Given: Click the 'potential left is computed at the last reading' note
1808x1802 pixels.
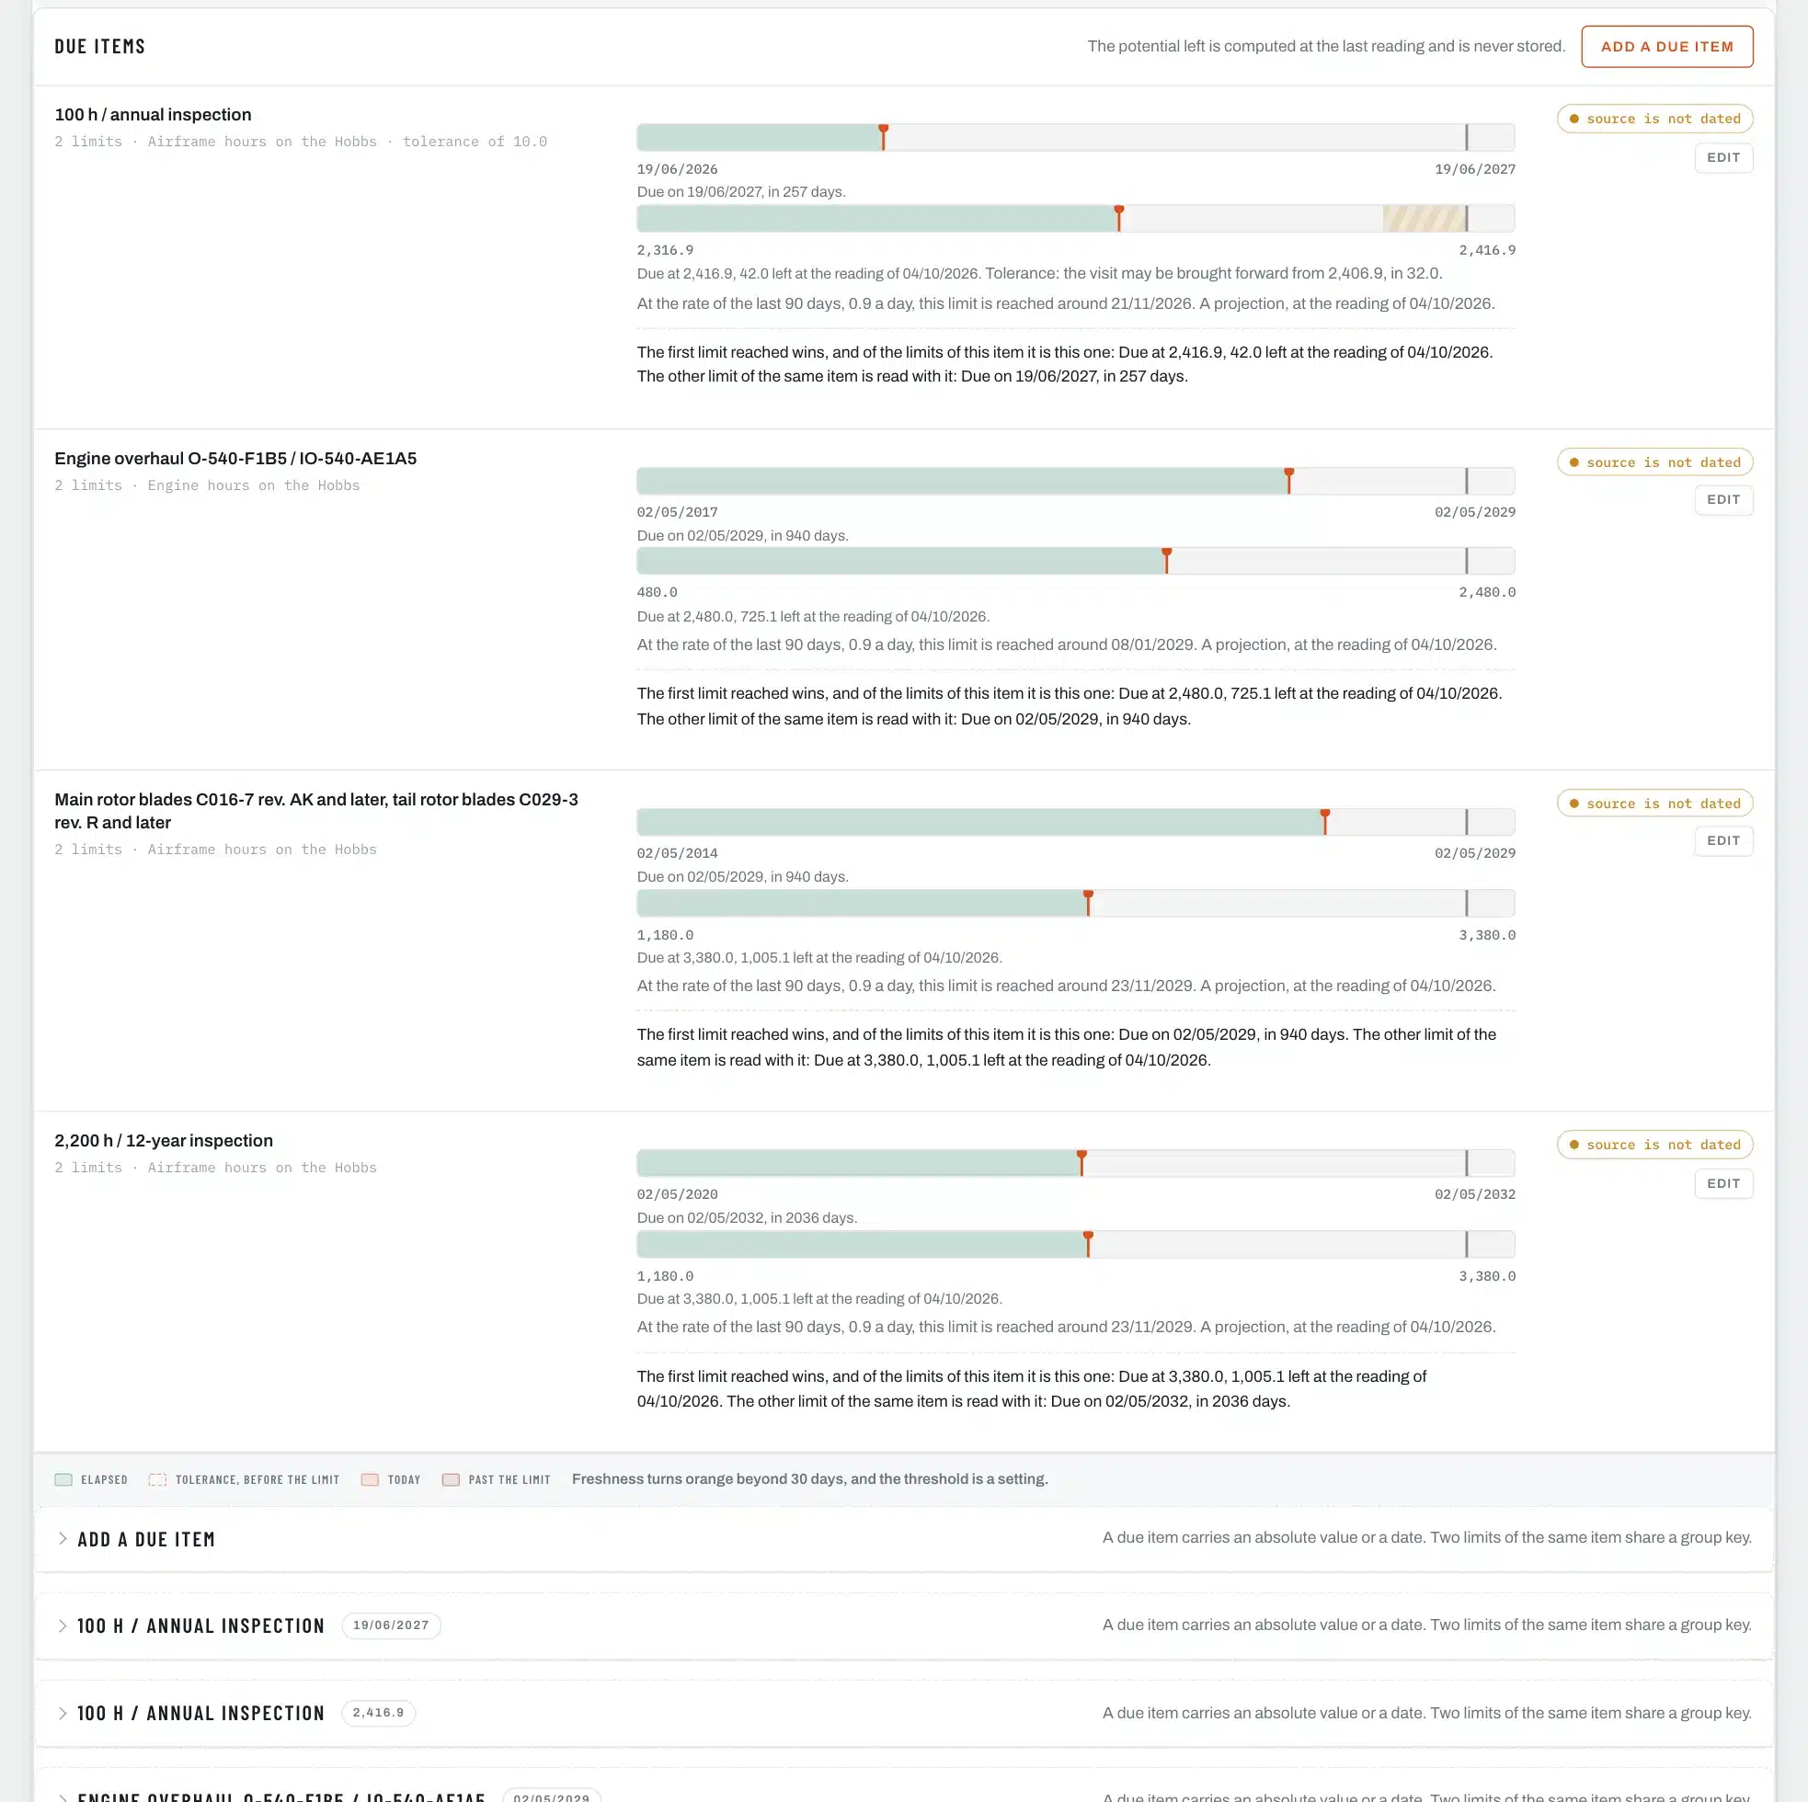Looking at the screenshot, I should (x=1326, y=46).
